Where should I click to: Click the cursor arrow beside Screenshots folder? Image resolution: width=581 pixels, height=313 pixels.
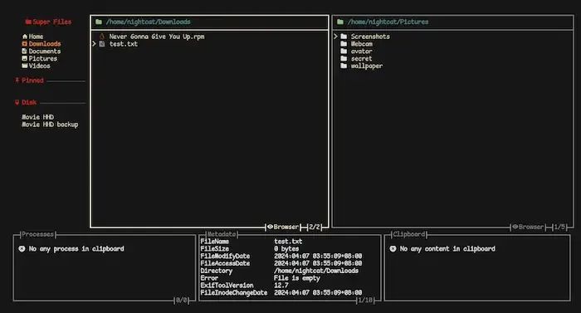(335, 37)
